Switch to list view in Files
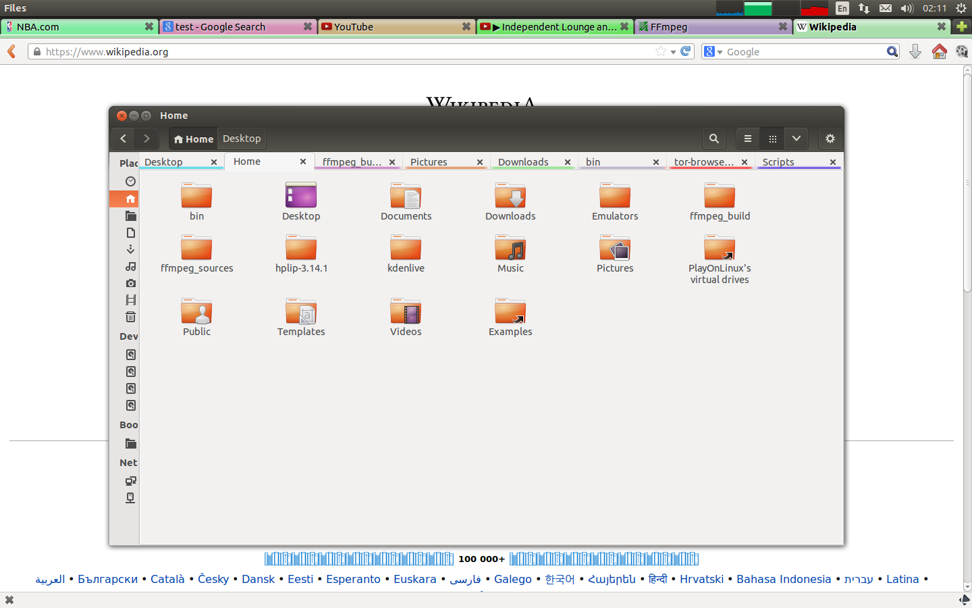Image resolution: width=972 pixels, height=608 pixels. click(x=748, y=138)
